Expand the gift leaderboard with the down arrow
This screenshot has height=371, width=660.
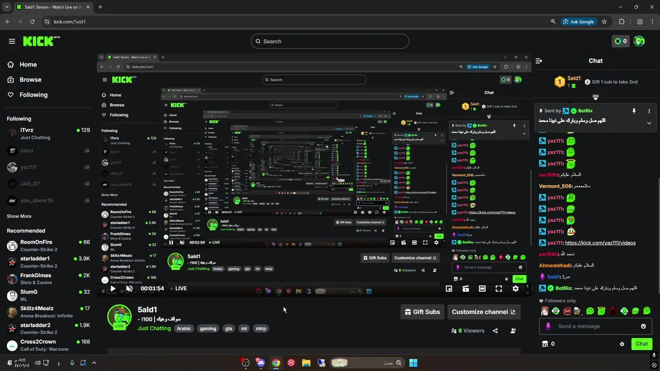point(596,97)
